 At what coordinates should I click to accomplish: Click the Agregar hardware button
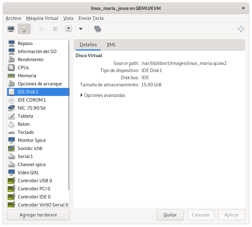pos(38,215)
